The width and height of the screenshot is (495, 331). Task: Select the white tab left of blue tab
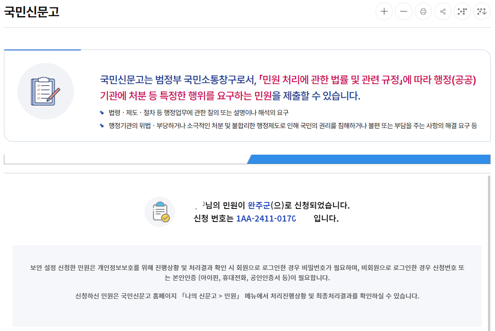tap(126, 159)
